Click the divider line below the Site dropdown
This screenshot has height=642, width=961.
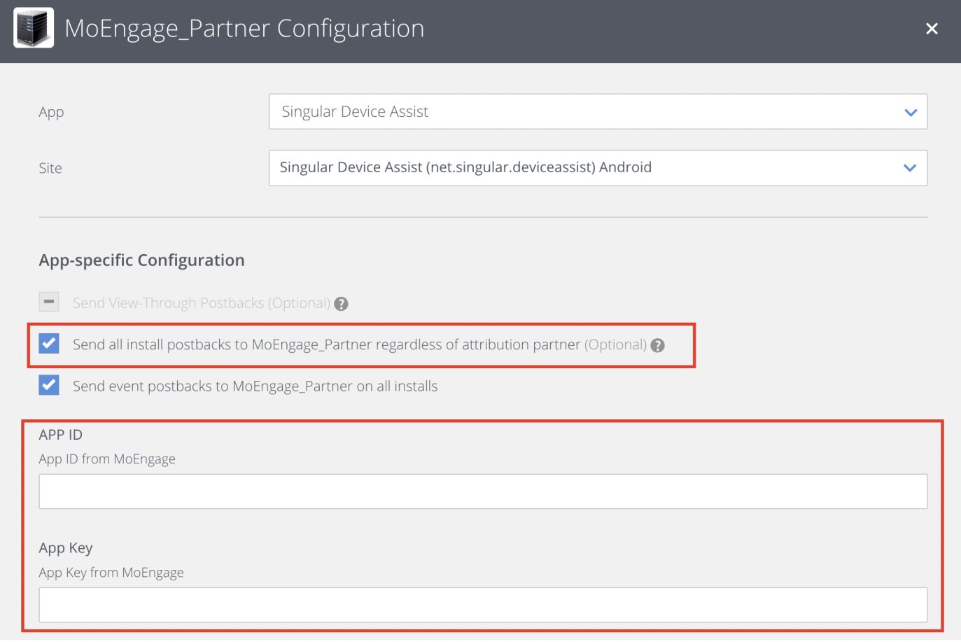(x=483, y=216)
